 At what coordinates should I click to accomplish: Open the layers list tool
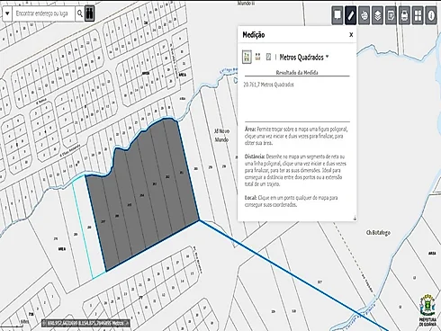click(x=377, y=15)
